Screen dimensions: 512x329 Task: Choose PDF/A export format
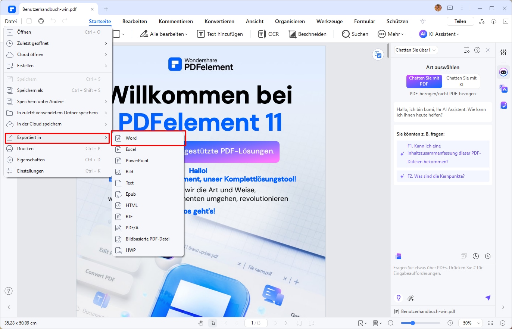click(148, 228)
